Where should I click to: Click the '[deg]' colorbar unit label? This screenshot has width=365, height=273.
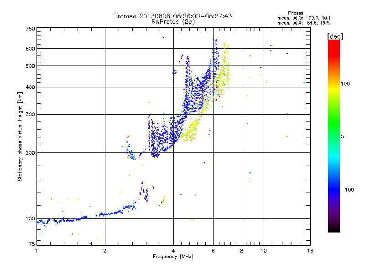tap(335, 36)
